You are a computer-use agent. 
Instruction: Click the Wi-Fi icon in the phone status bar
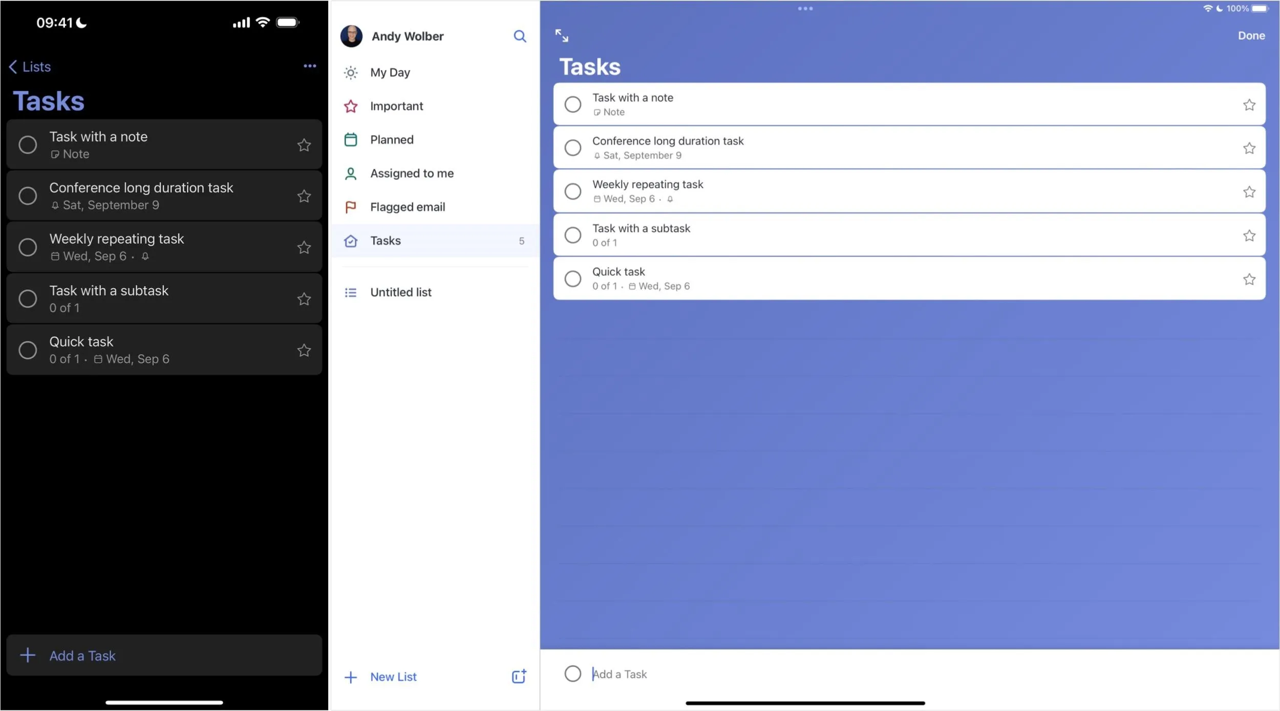(263, 22)
